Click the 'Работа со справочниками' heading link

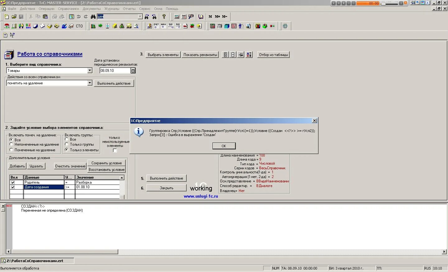pyautogui.click(x=50, y=54)
